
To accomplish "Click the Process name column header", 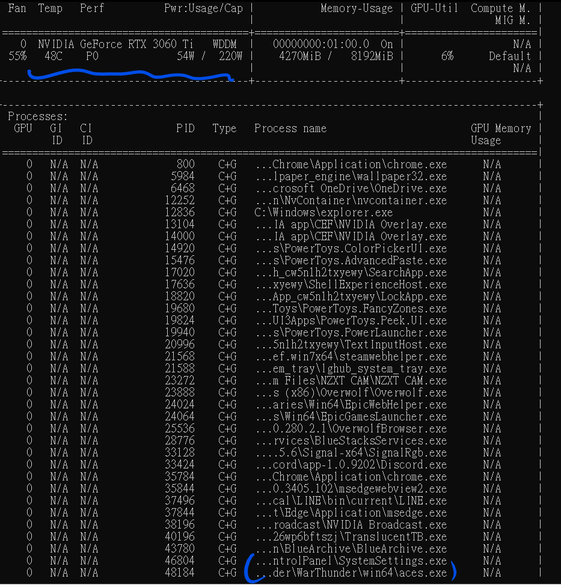I will (290, 129).
